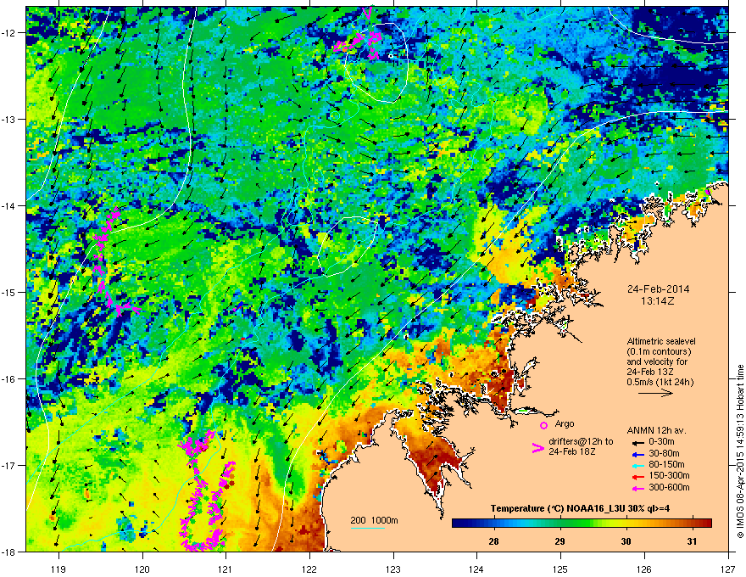Click the -17 latitude axis label

click(10, 465)
